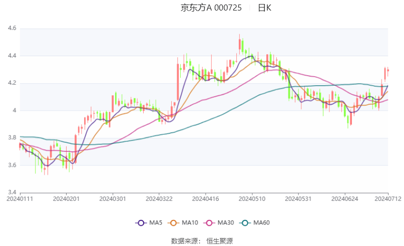Click the 3.4 price label on the y-axis
Viewport: 404px width, 246px height.
click(12, 192)
